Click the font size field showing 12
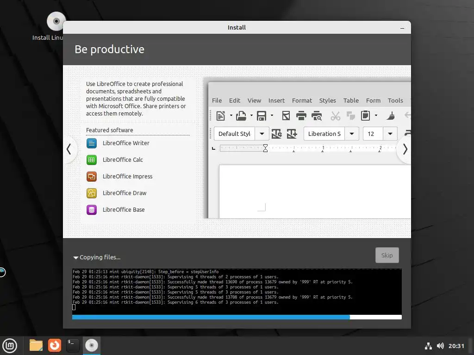The image size is (474, 355). (x=373, y=134)
